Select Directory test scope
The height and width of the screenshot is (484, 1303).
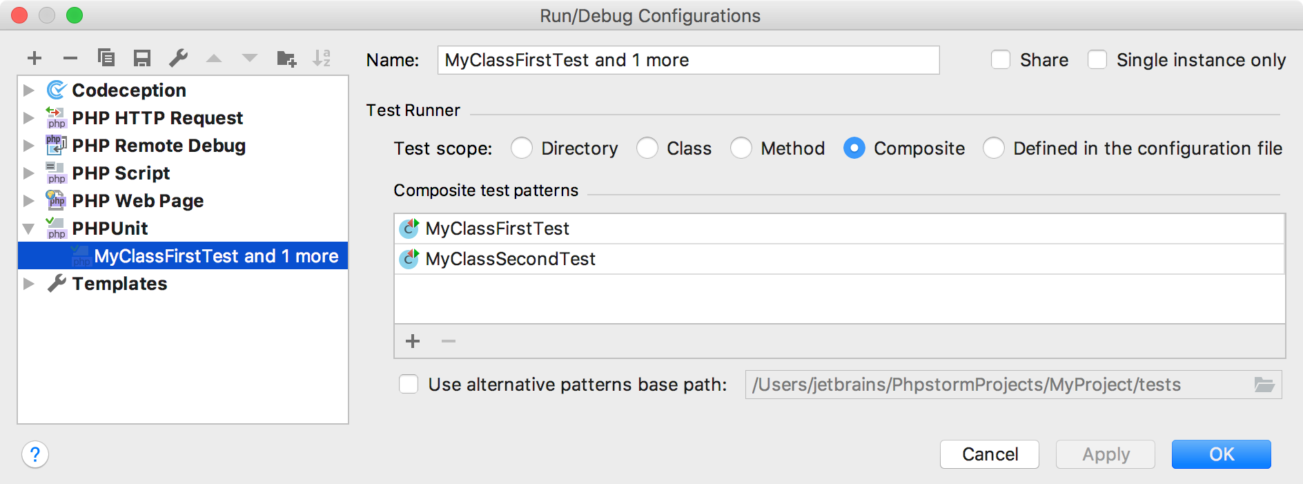pyautogui.click(x=522, y=148)
